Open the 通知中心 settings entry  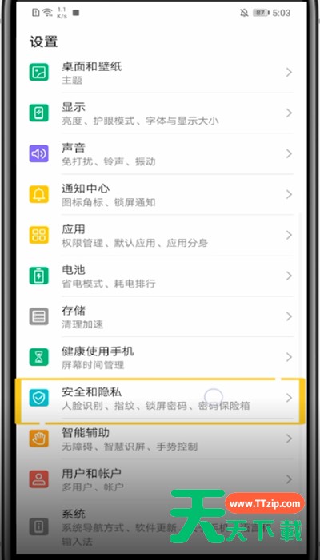tap(160, 195)
